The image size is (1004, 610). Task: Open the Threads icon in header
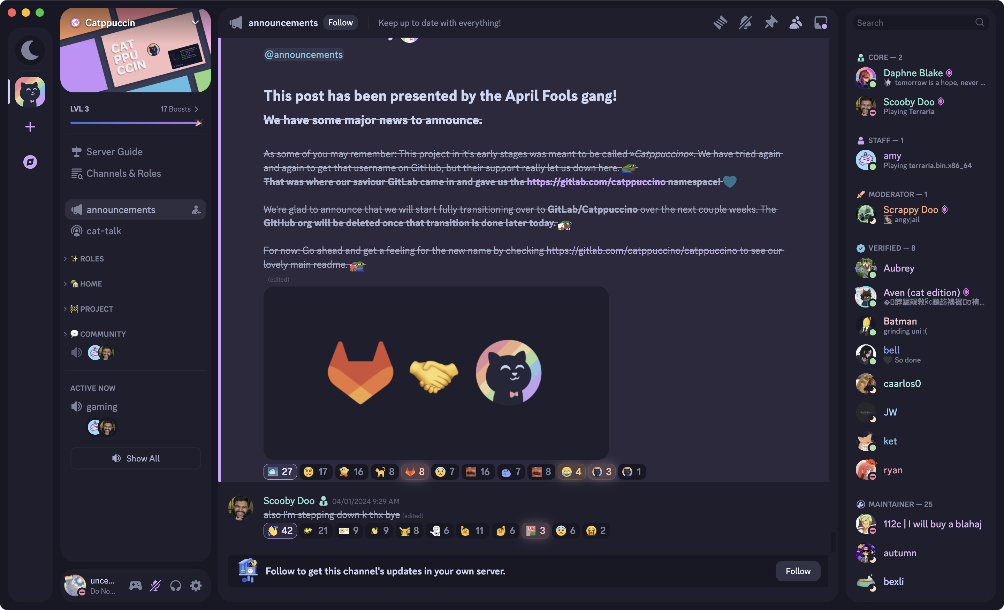pos(720,23)
